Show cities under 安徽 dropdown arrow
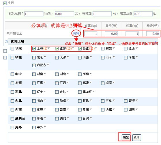 (114, 48)
